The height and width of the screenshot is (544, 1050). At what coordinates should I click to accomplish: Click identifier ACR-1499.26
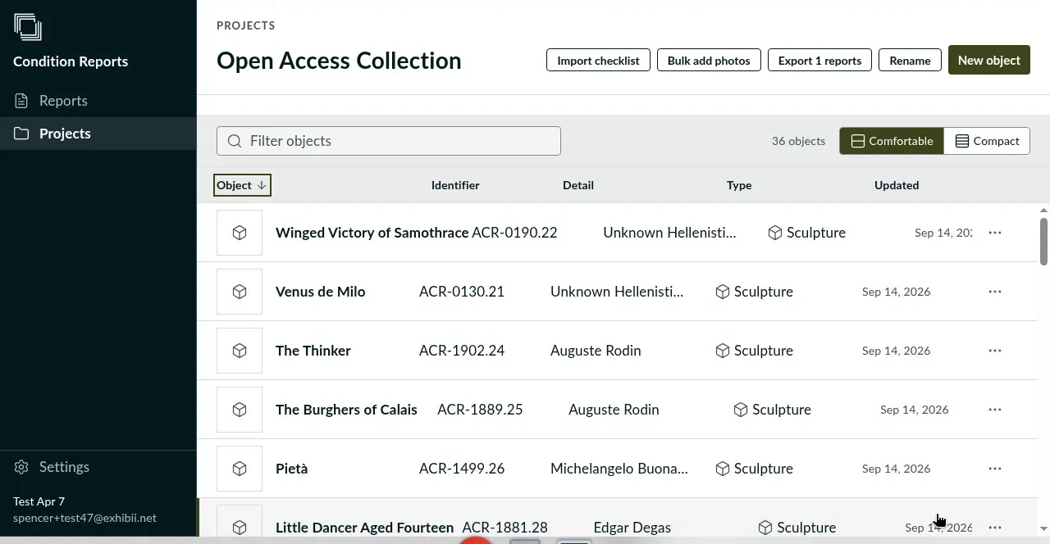click(462, 469)
